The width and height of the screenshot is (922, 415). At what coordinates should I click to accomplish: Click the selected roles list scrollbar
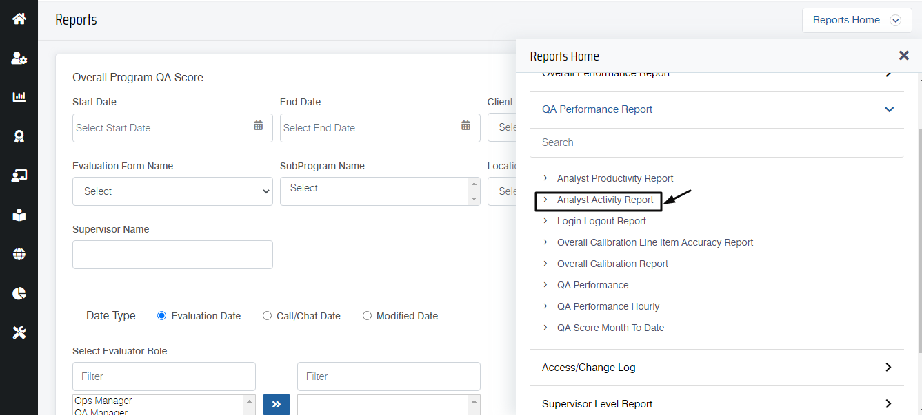click(x=474, y=405)
